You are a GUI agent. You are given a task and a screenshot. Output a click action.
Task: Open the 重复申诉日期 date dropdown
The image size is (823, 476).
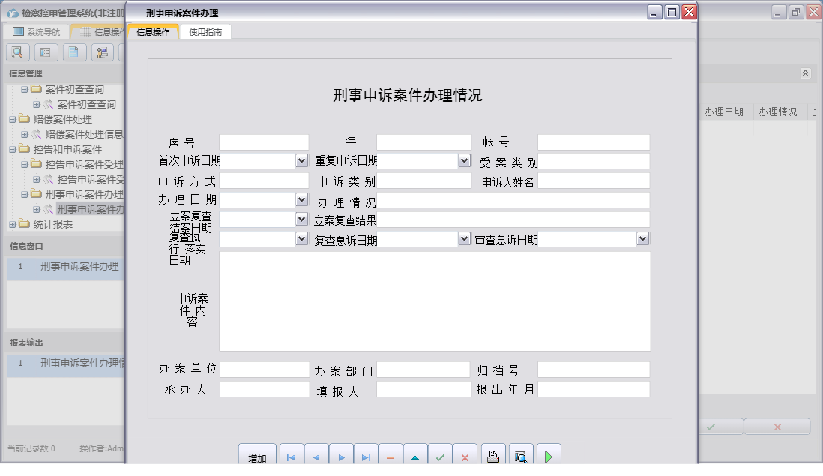click(x=464, y=160)
